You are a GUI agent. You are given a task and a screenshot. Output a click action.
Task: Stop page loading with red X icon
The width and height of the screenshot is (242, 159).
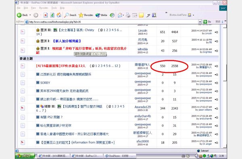coord(46,15)
